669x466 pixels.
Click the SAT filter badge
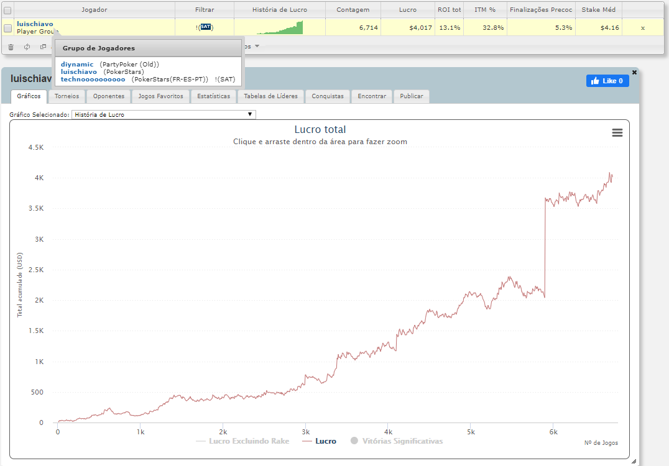(x=206, y=27)
